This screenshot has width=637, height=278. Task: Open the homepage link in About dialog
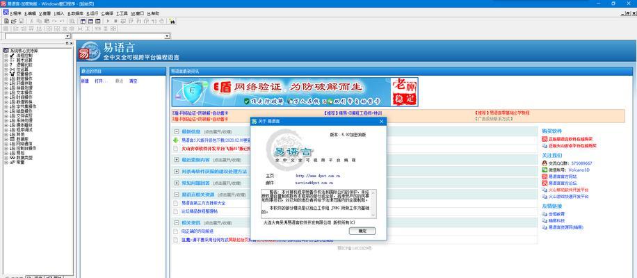coord(318,176)
